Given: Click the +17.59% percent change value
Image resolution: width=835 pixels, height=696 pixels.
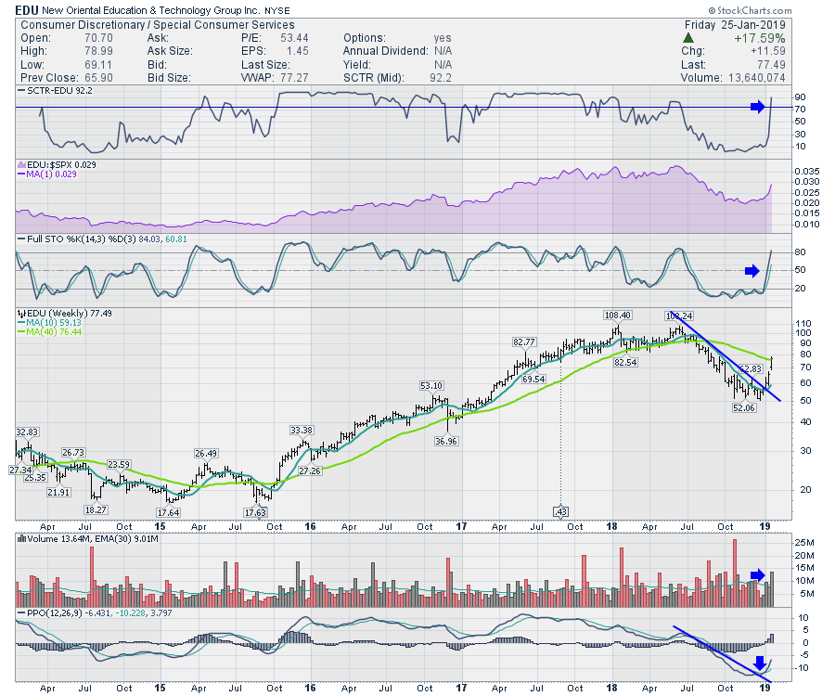Looking at the screenshot, I should pos(759,38).
